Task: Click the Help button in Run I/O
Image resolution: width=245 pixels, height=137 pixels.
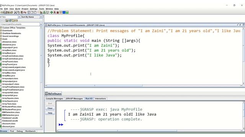Action: coord(50,113)
